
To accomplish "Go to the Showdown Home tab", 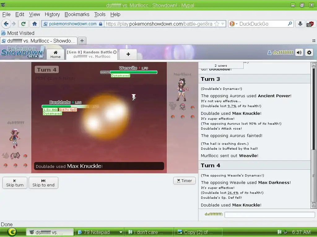I will coord(55,54).
